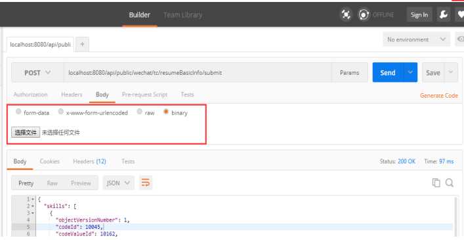Screen dimensions: 464x240
Task: Open settings via the wrench icon
Action: click(x=443, y=14)
